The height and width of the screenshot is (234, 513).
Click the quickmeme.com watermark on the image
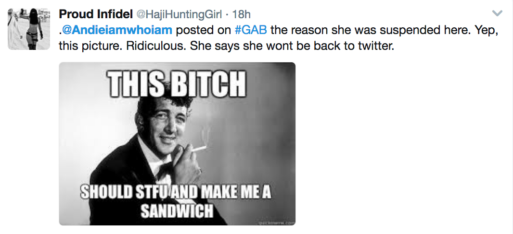(274, 221)
